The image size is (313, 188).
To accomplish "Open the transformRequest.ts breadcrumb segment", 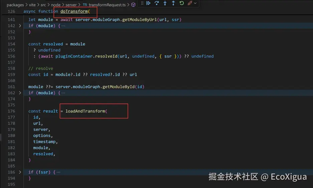I will tap(107, 5).
